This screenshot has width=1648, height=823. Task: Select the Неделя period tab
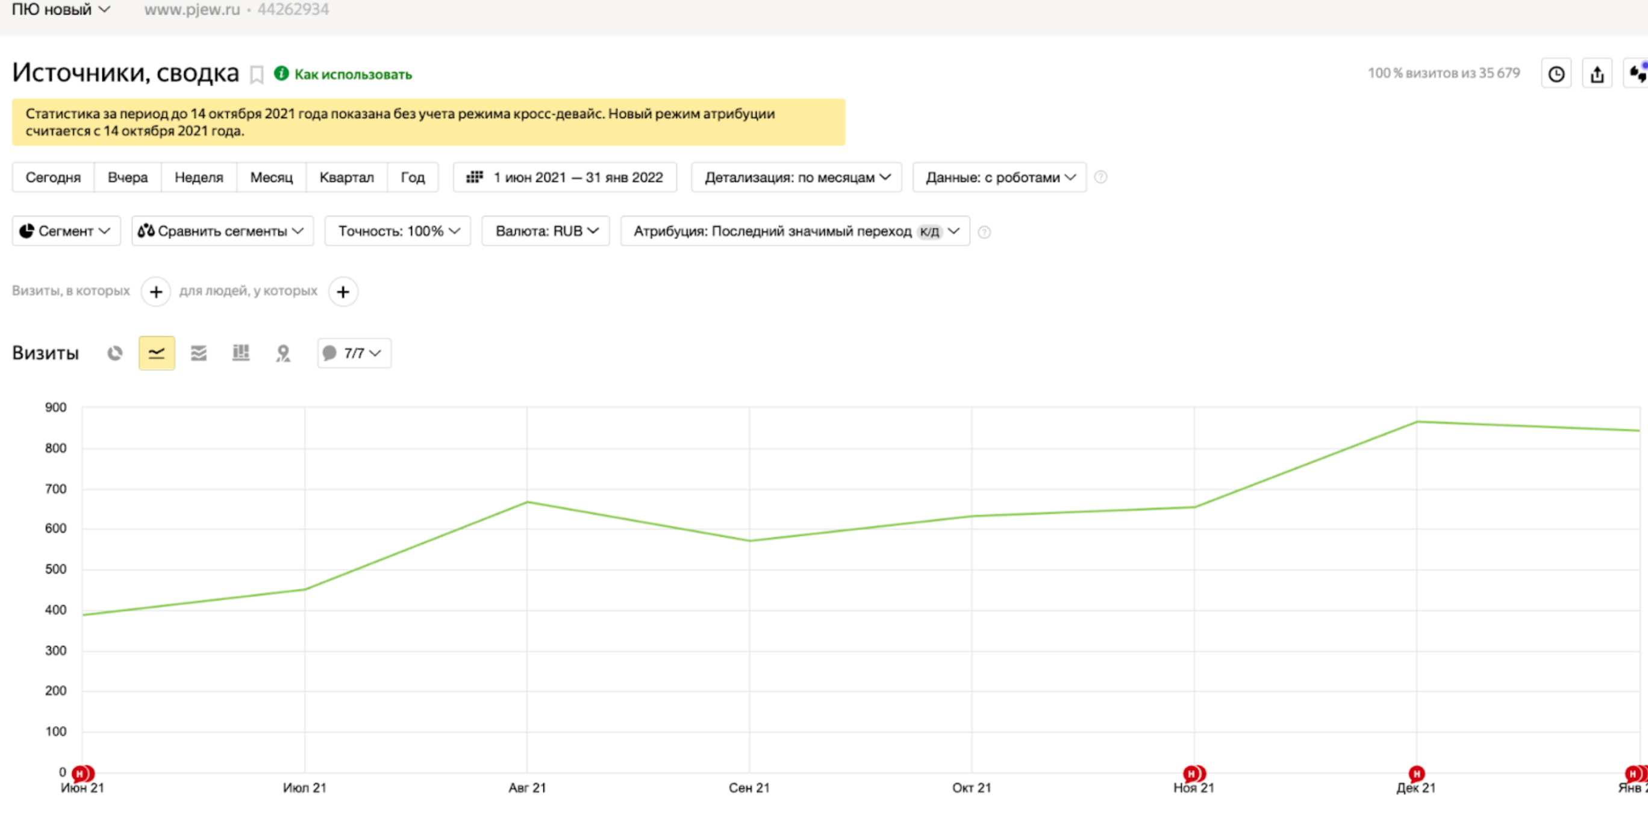click(x=198, y=177)
